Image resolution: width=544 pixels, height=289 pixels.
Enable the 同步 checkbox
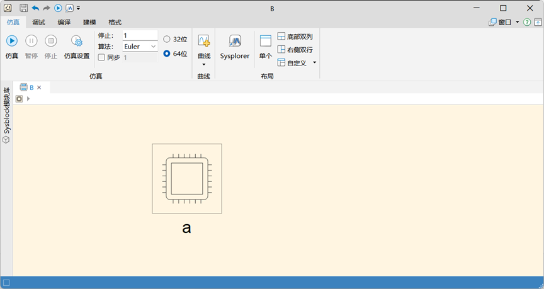[101, 57]
